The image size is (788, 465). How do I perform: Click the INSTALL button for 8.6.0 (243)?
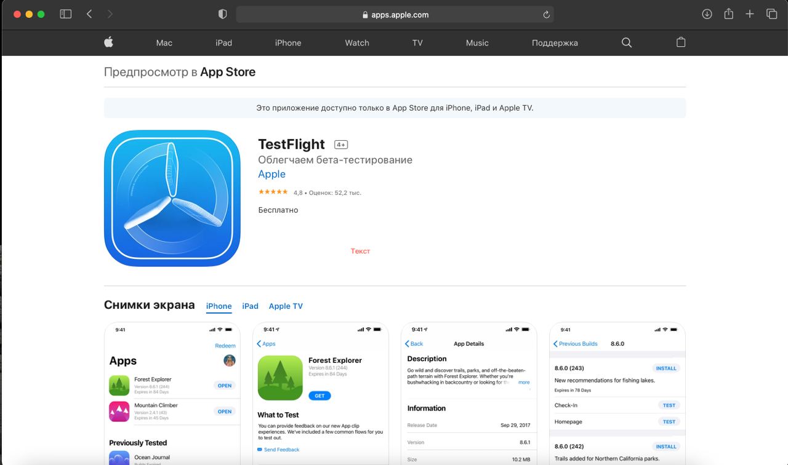point(666,368)
